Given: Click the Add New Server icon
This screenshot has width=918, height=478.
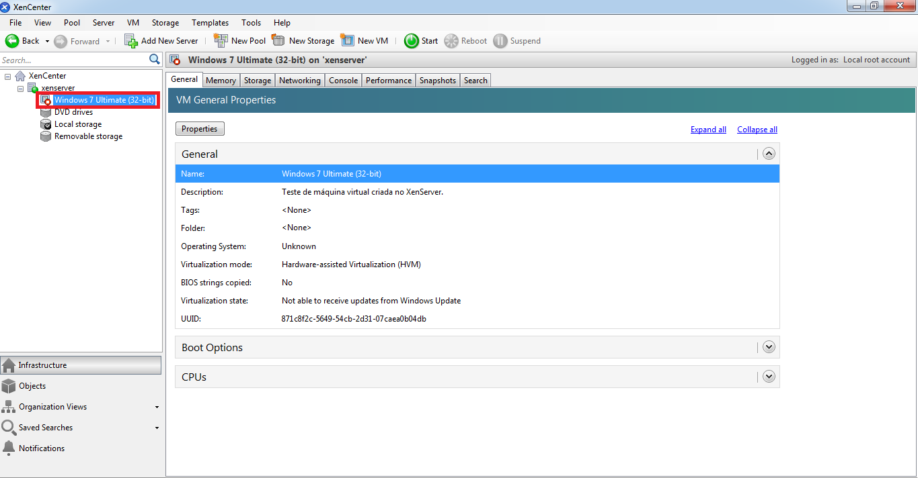Looking at the screenshot, I should click(131, 41).
